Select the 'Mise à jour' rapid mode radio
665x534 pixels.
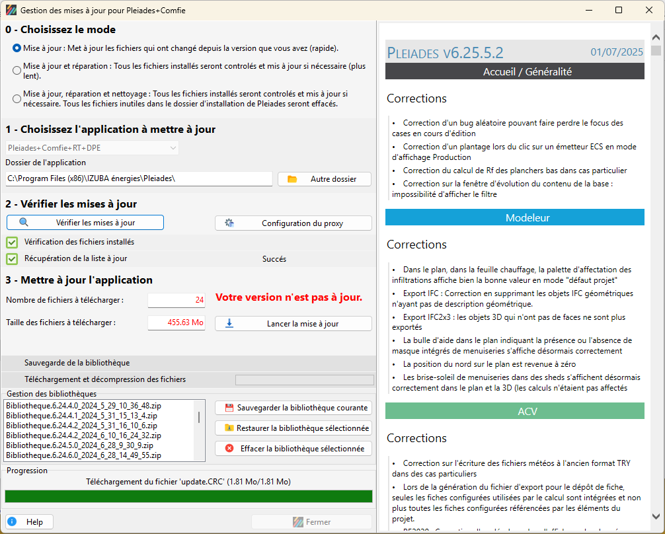click(17, 48)
